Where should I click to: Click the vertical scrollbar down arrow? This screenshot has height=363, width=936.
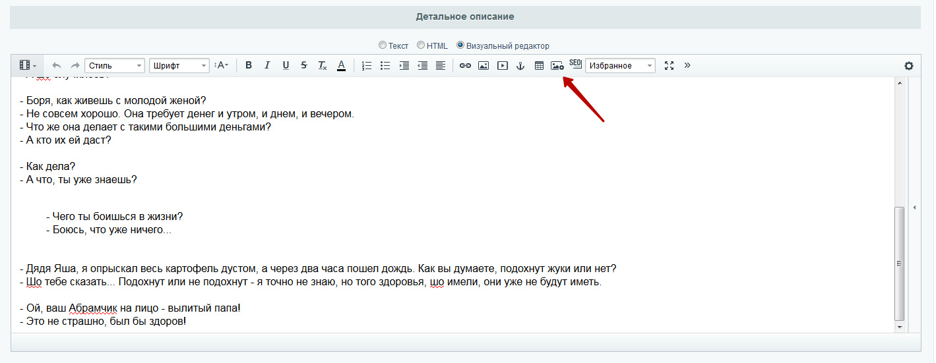(899, 327)
